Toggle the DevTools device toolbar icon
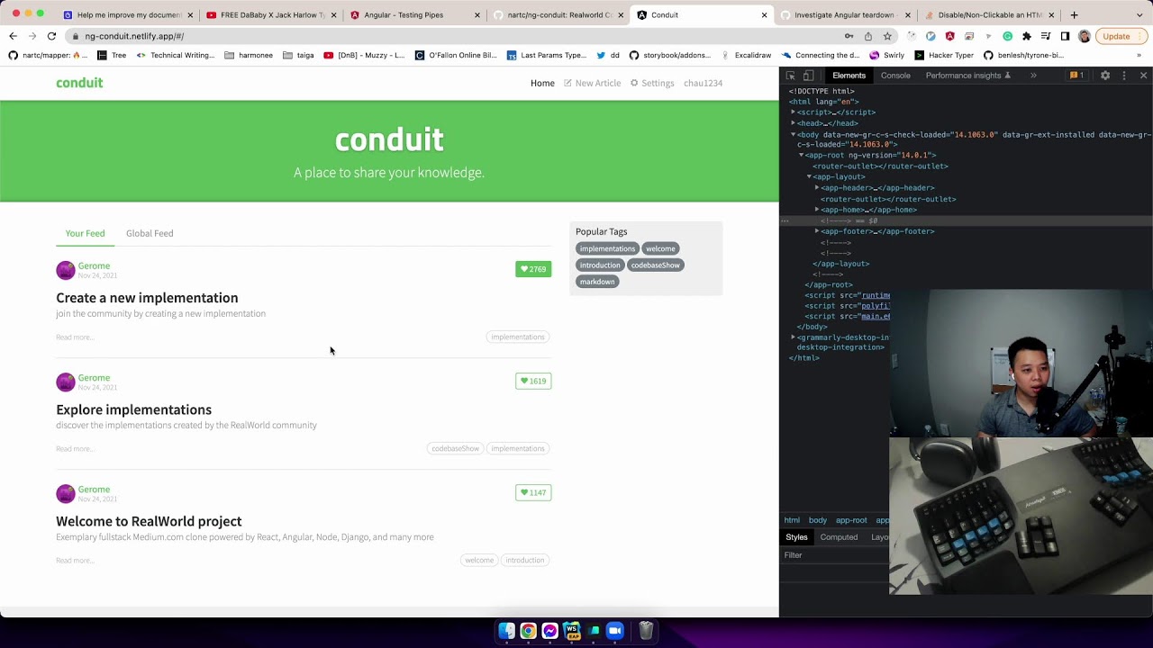Screen dimensions: 1153x648 [x=808, y=76]
